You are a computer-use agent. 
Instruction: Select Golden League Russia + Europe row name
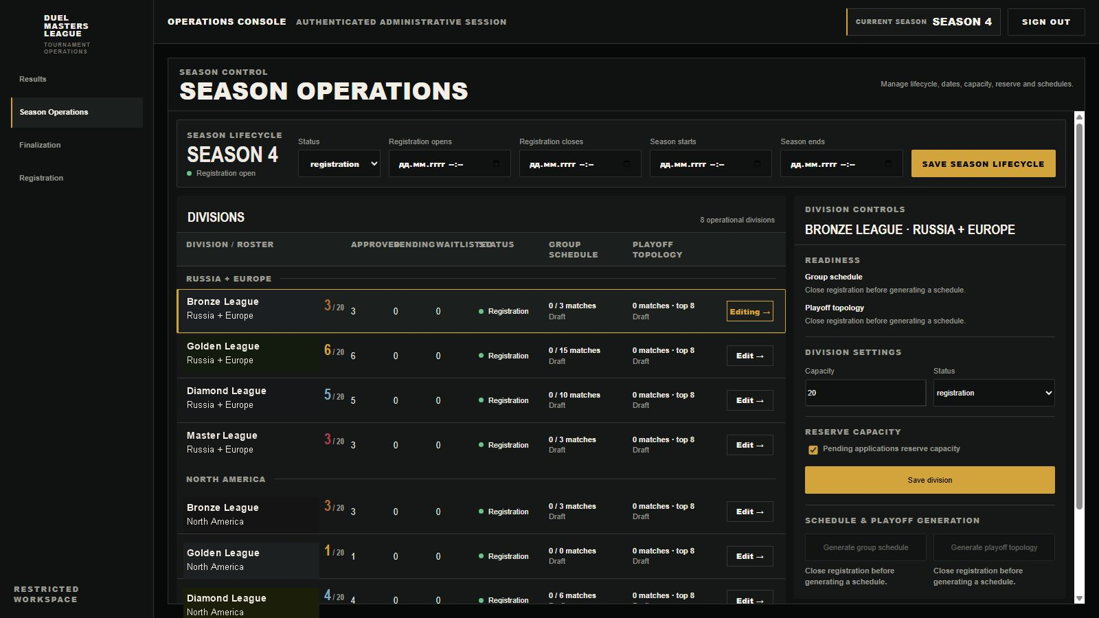pos(223,346)
